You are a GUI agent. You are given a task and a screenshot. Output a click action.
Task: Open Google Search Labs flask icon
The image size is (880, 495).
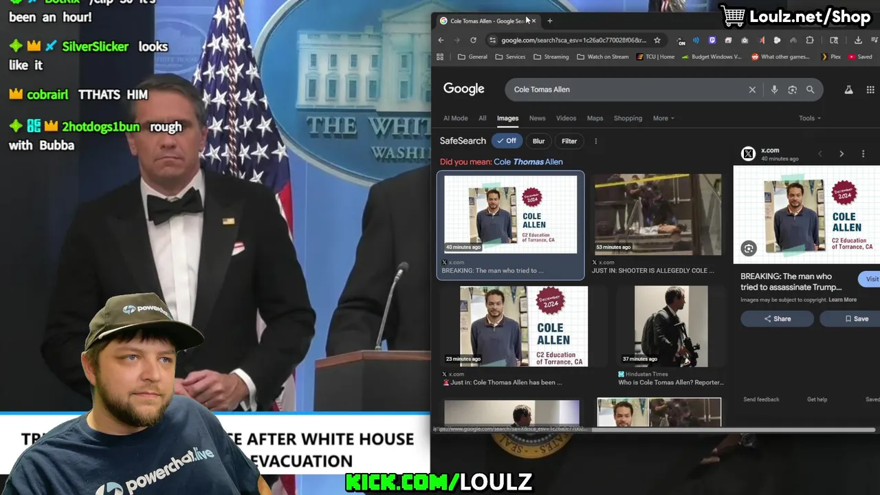(x=848, y=89)
